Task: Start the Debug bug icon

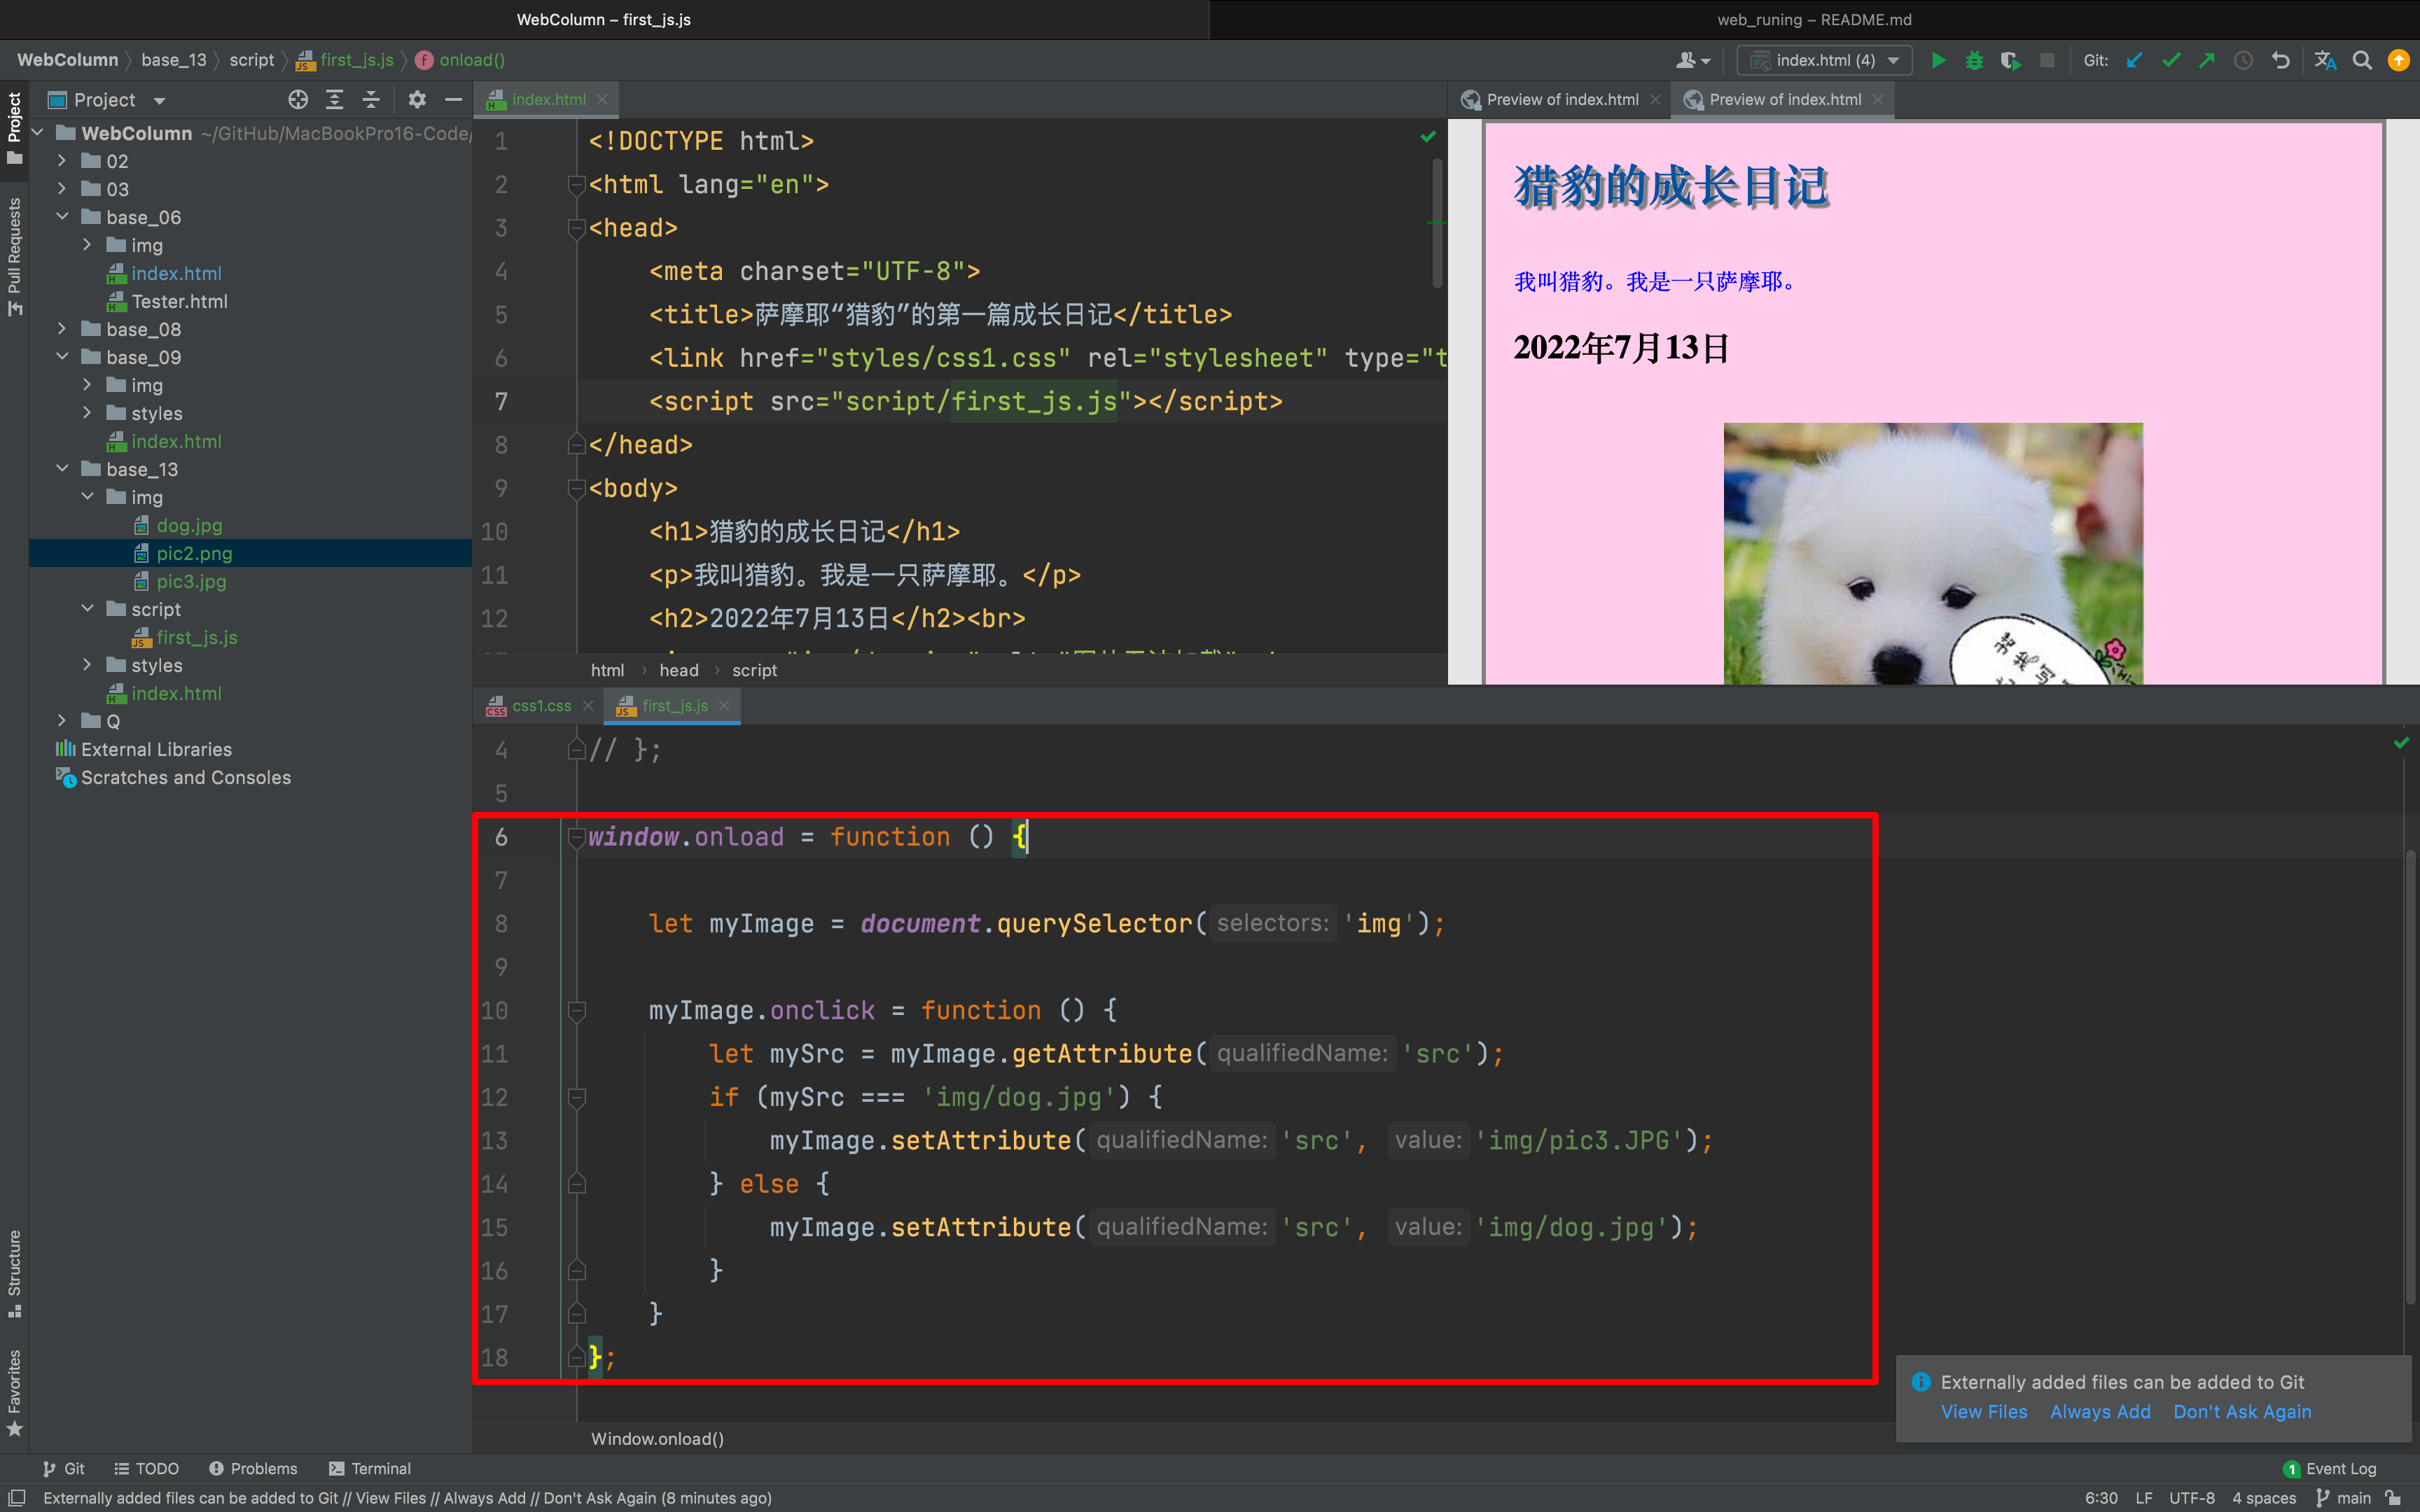Action: click(x=1974, y=60)
